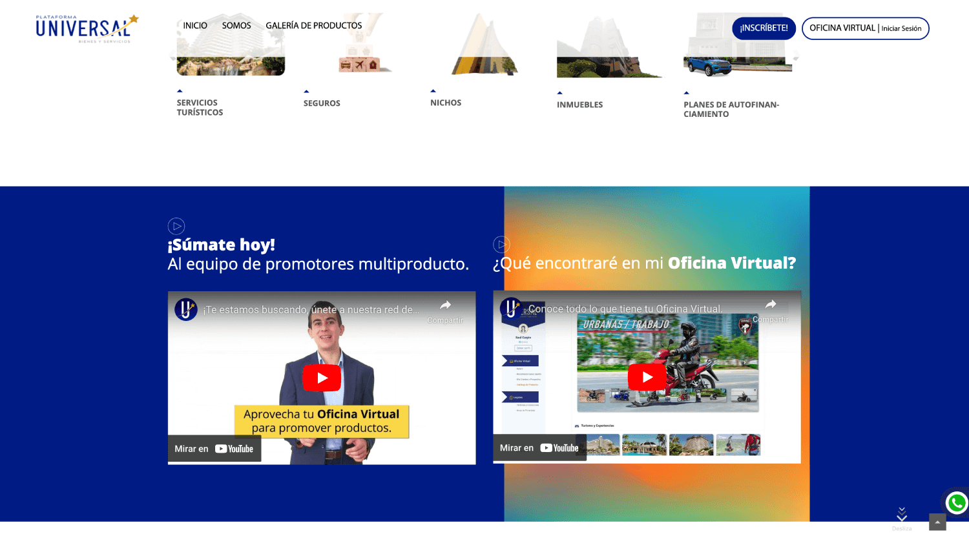This screenshot has width=969, height=536.
Task: Click the arrow above PLANES DE AUTOFINANCIAMIENTO
Action: (686, 93)
